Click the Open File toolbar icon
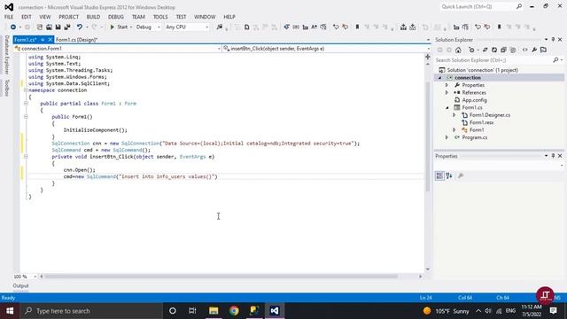 tap(49, 27)
